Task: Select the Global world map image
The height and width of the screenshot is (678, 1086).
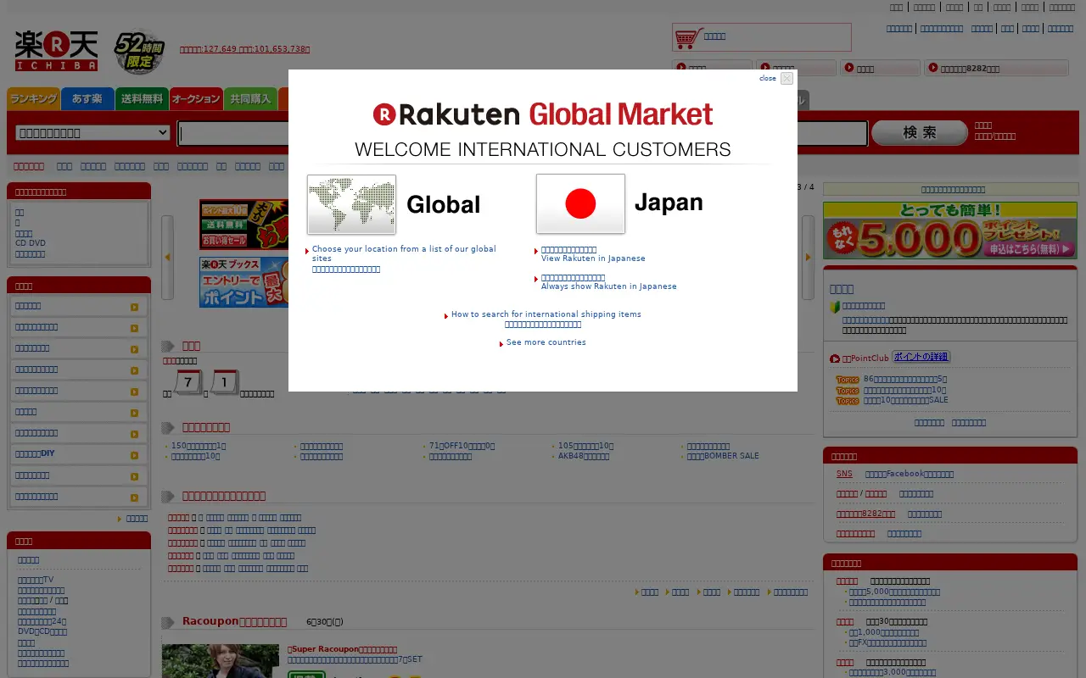Action: pos(351,204)
